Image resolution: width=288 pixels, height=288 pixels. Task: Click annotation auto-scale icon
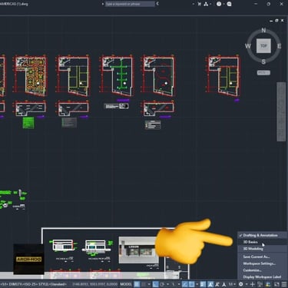(x=217, y=284)
